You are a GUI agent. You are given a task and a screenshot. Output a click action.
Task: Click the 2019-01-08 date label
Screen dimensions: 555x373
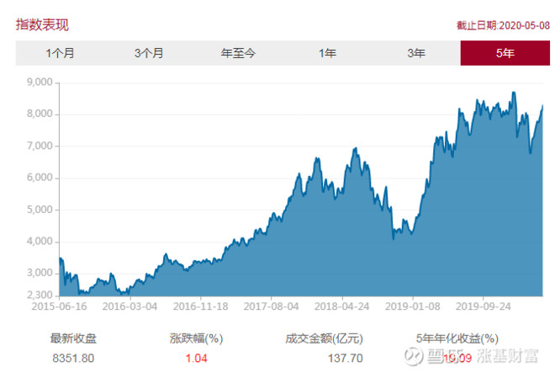click(413, 306)
